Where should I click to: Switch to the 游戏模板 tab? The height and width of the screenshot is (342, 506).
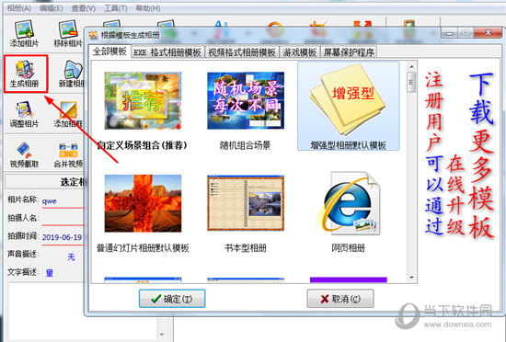tap(300, 52)
